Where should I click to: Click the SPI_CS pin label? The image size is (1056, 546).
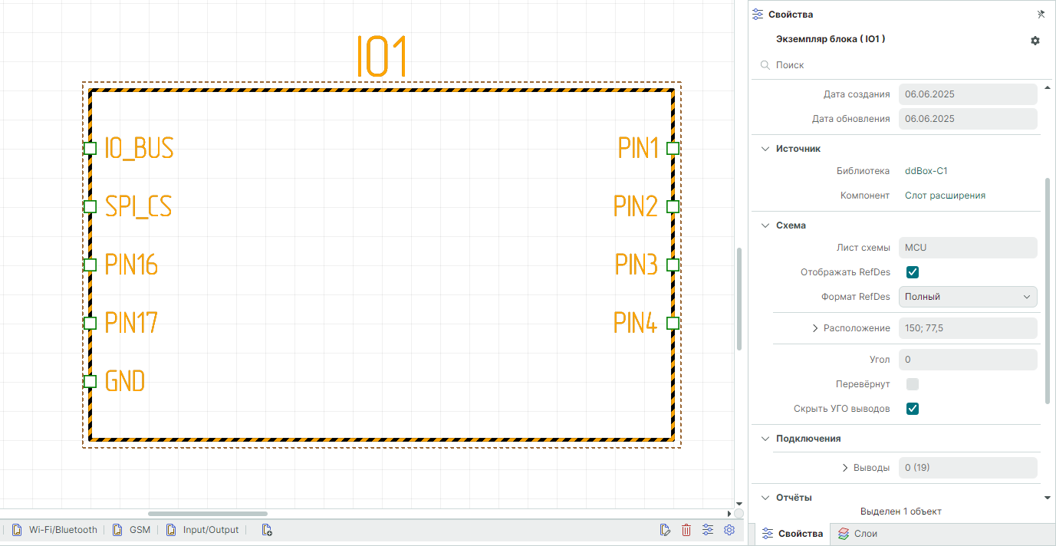click(x=138, y=206)
